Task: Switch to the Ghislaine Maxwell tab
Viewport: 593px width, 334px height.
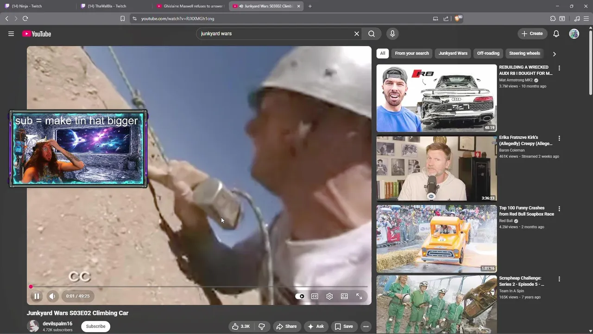Action: pos(190,6)
